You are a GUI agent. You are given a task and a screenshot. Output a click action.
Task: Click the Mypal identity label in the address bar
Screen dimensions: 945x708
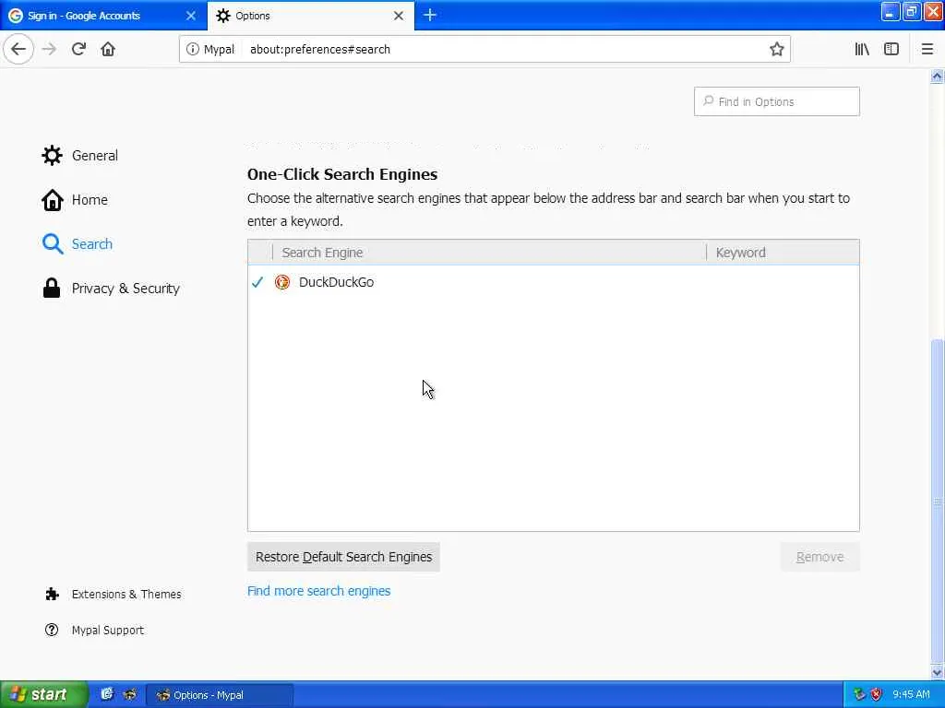tap(219, 50)
